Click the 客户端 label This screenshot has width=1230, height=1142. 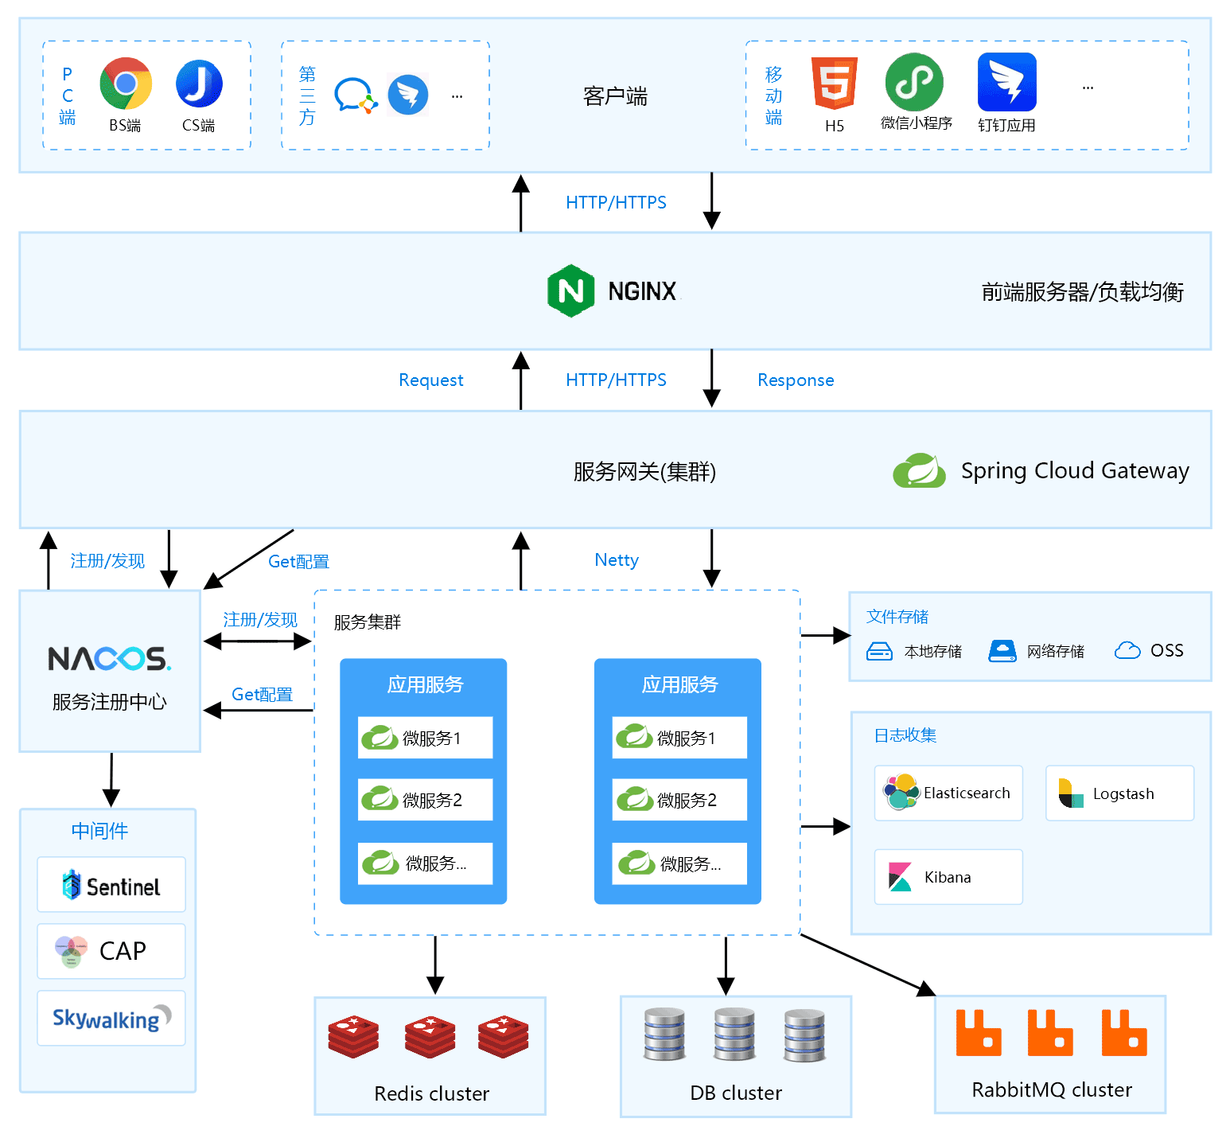pyautogui.click(x=615, y=96)
